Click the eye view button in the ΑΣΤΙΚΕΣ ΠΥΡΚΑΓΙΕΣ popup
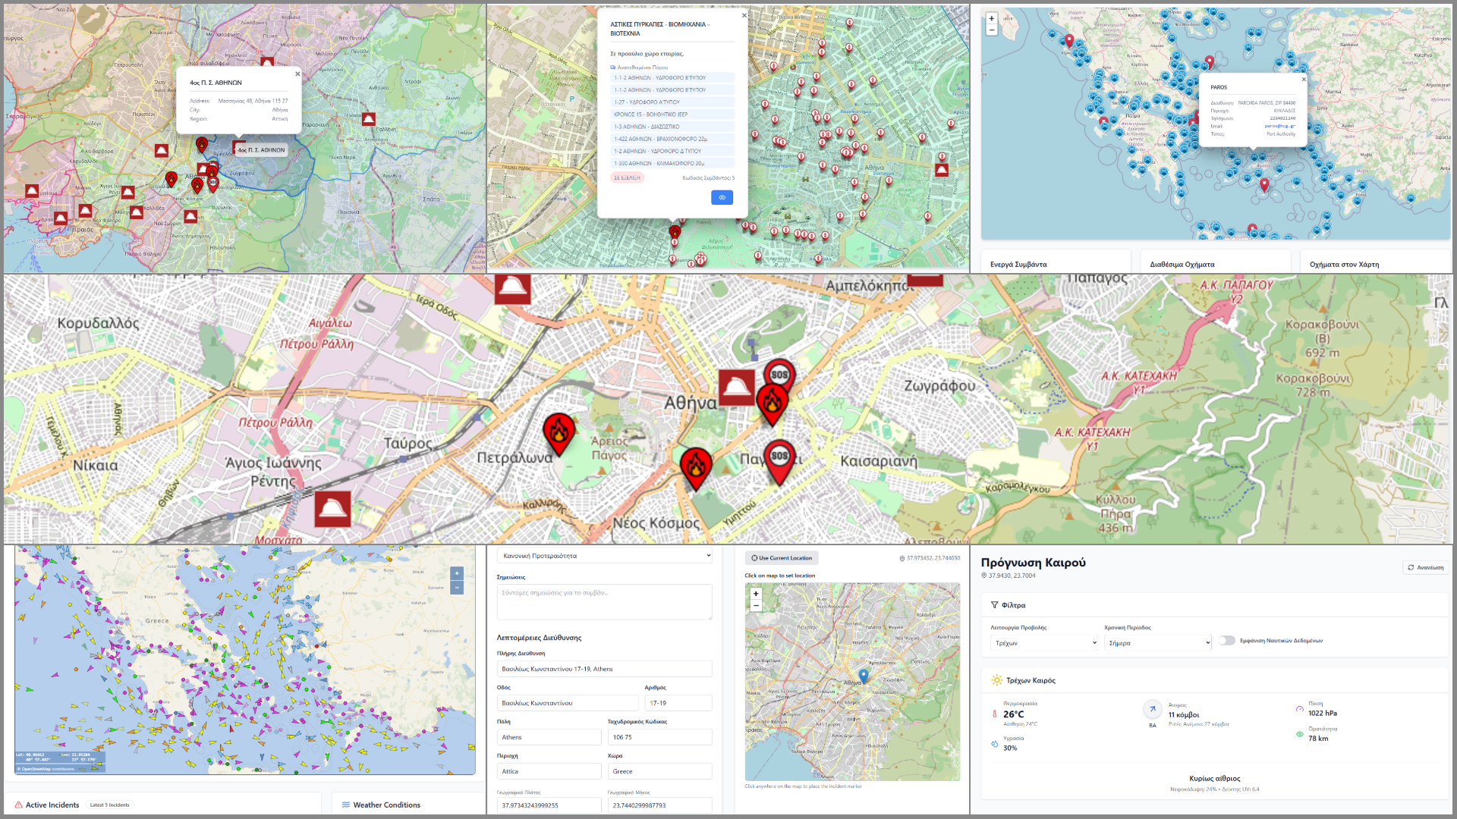The height and width of the screenshot is (819, 1457). point(722,197)
